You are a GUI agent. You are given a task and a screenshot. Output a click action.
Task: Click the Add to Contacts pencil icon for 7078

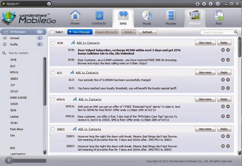(73, 42)
